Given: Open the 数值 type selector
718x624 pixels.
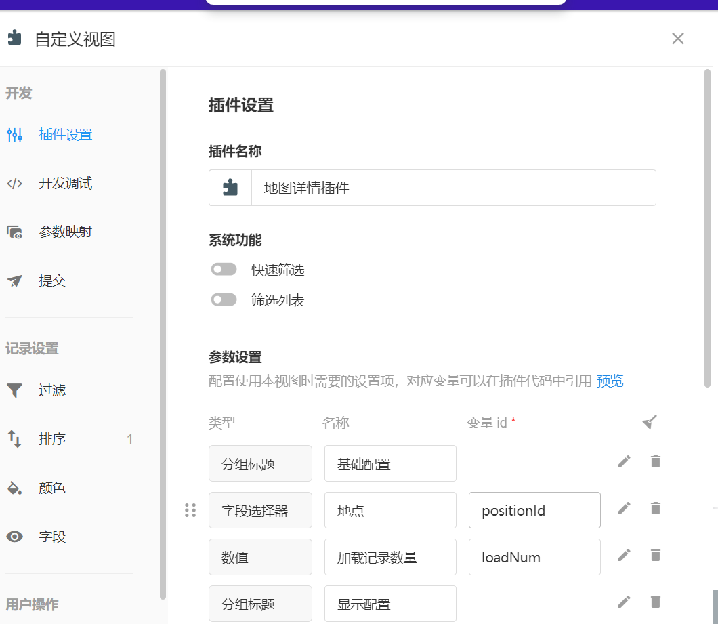Looking at the screenshot, I should point(260,557).
